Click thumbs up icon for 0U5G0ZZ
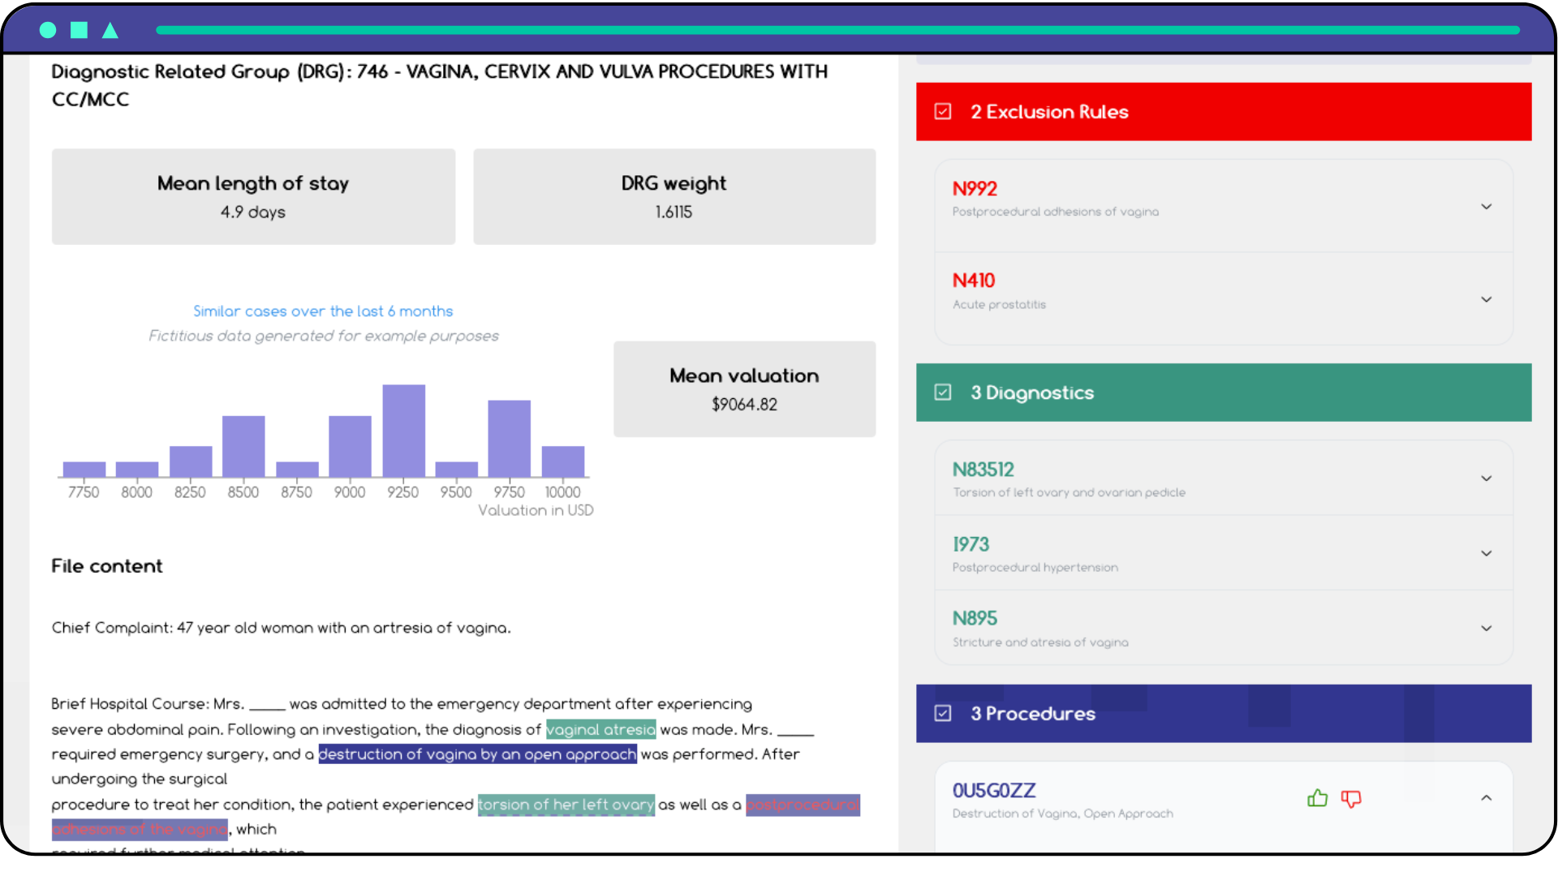Image resolution: width=1558 pixels, height=876 pixels. (x=1317, y=798)
